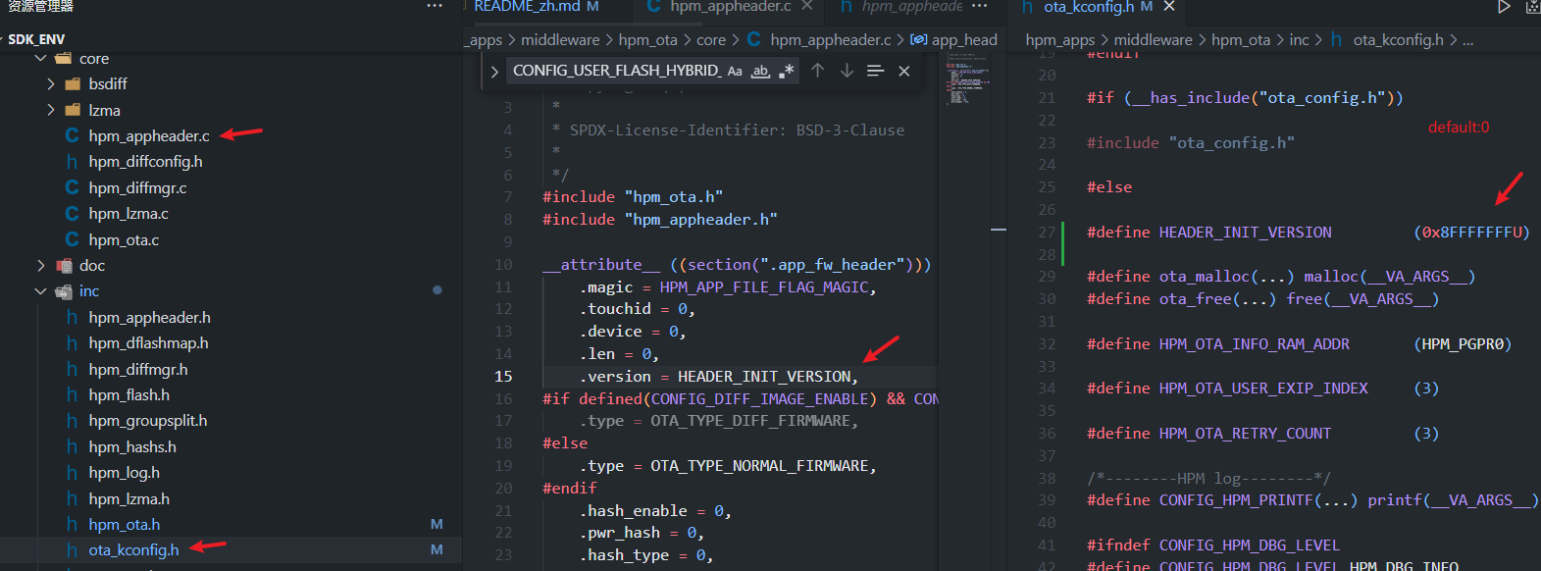1541x571 pixels.
Task: Click hpm_ota breadcrumb in middle editor
Action: click(x=648, y=40)
